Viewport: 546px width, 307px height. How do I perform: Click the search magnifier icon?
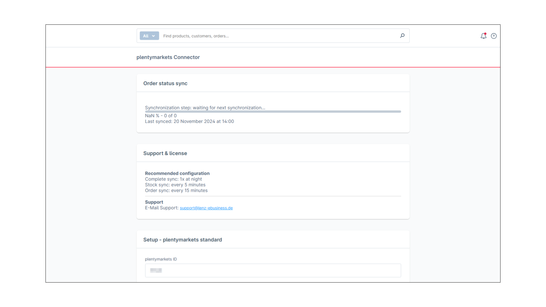402,36
